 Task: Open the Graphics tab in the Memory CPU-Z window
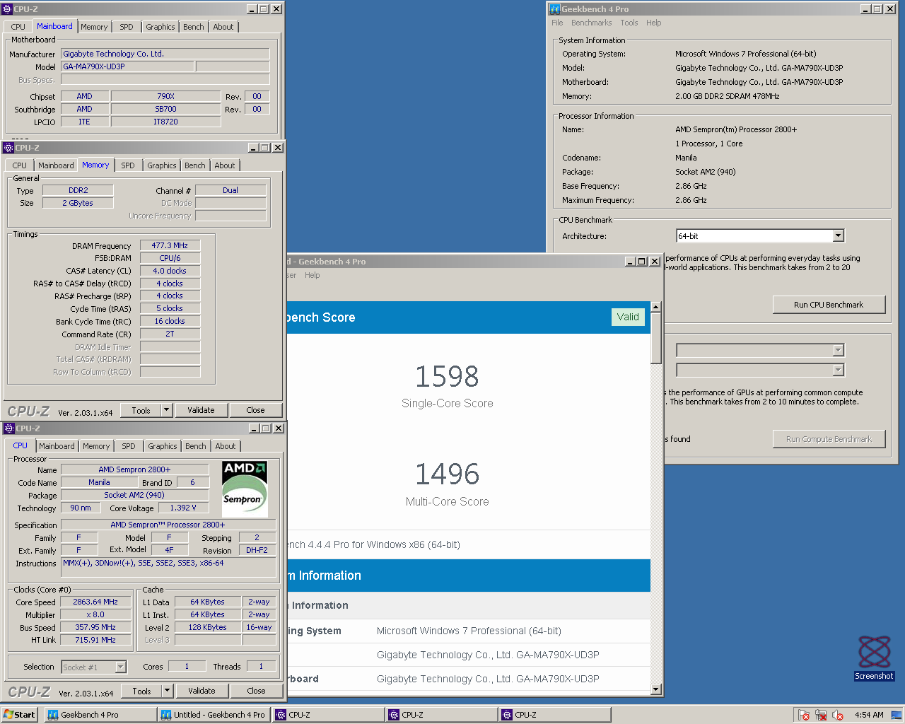click(x=162, y=165)
